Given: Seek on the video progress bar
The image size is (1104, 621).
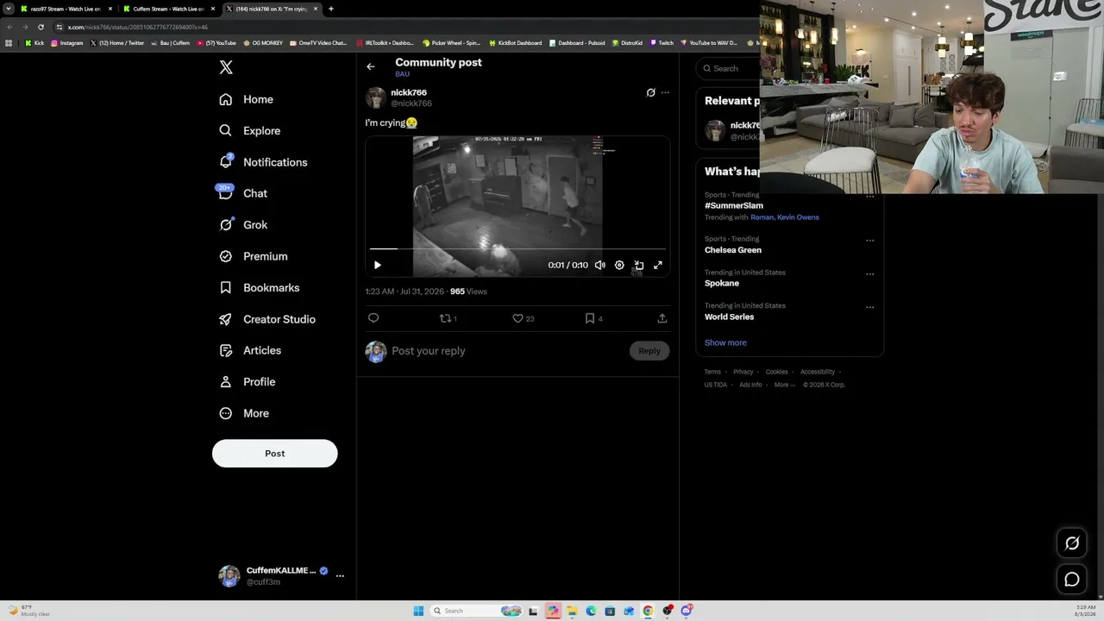Looking at the screenshot, I should pos(517,249).
